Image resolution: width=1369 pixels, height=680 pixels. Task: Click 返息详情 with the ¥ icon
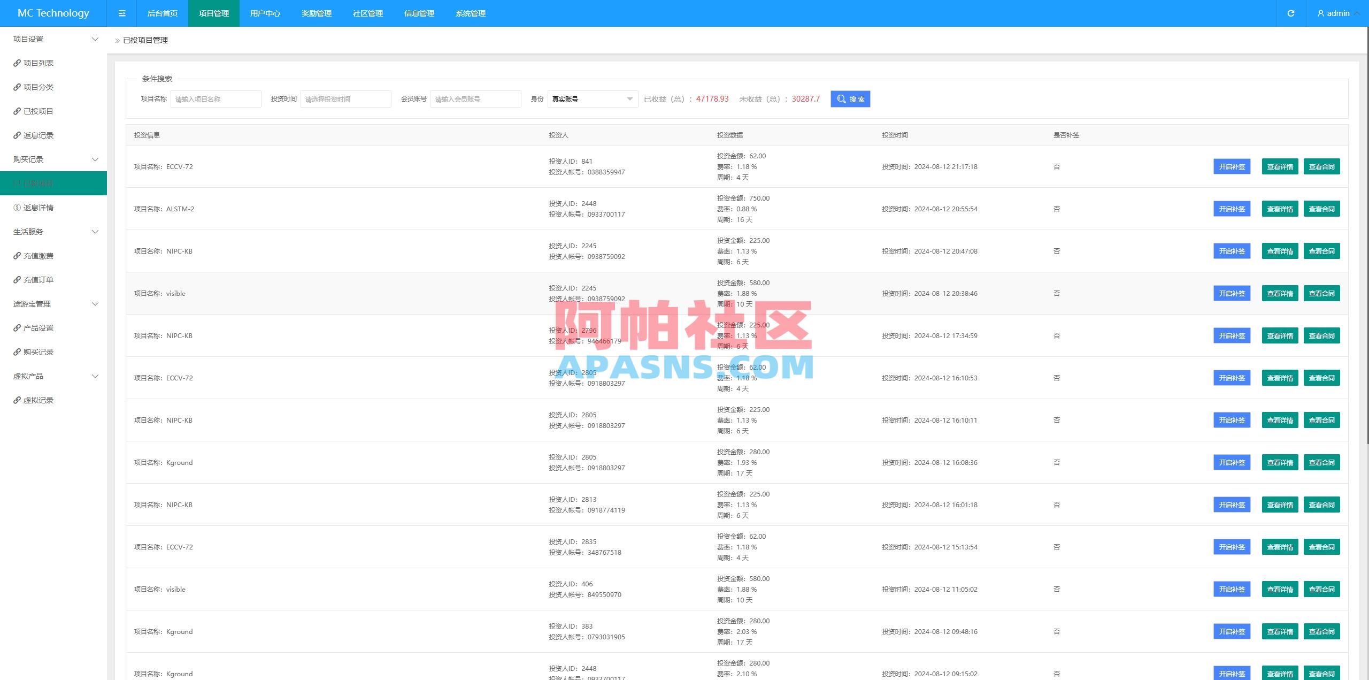click(38, 207)
